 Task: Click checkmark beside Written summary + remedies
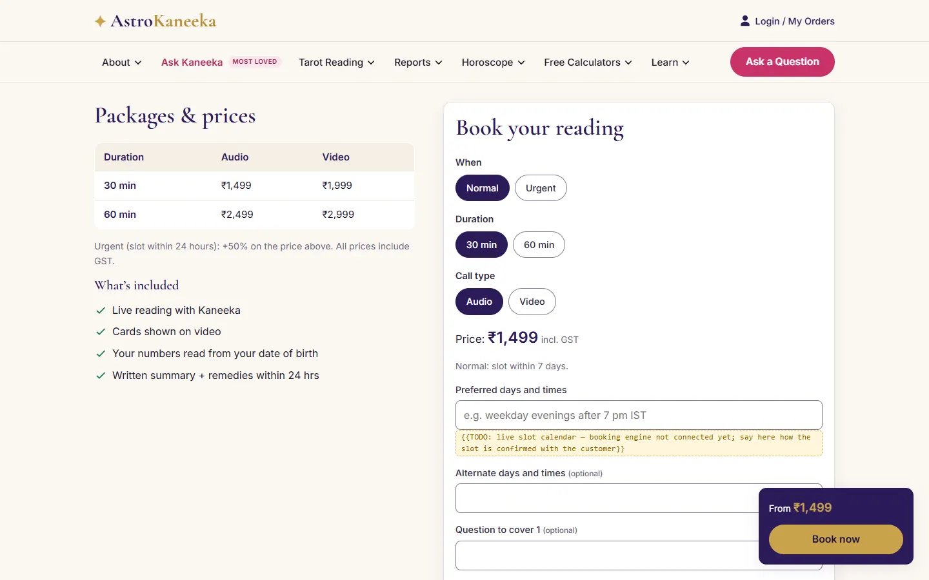click(x=101, y=376)
